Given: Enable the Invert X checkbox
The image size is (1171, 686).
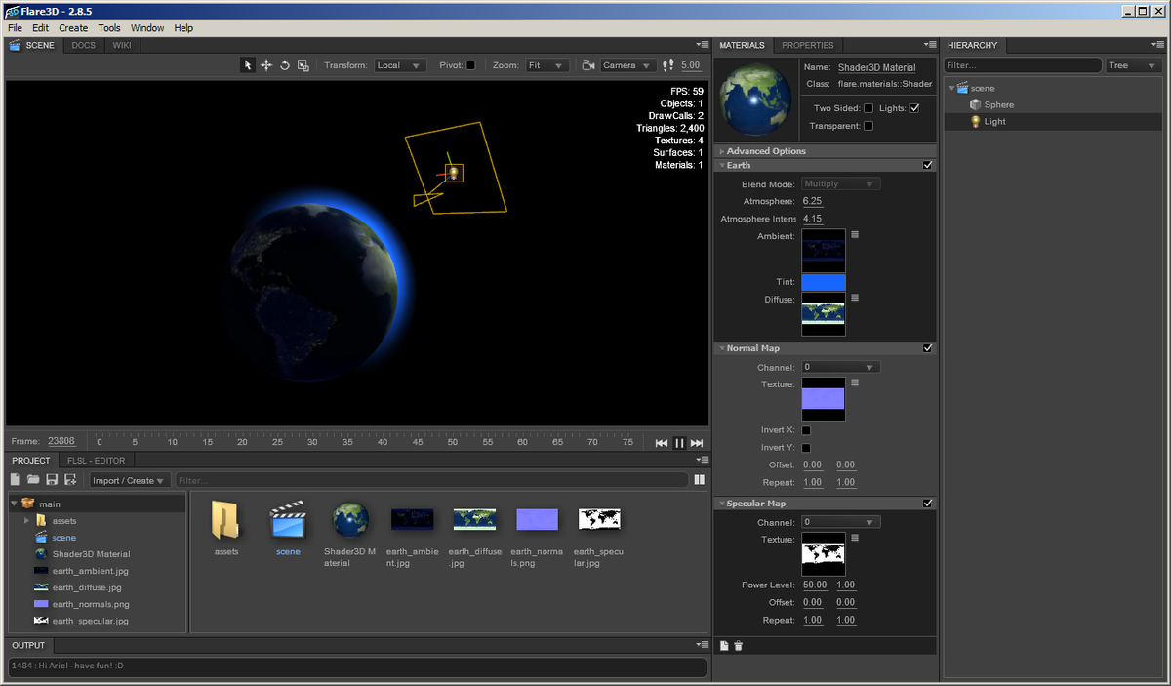Looking at the screenshot, I should click(806, 430).
